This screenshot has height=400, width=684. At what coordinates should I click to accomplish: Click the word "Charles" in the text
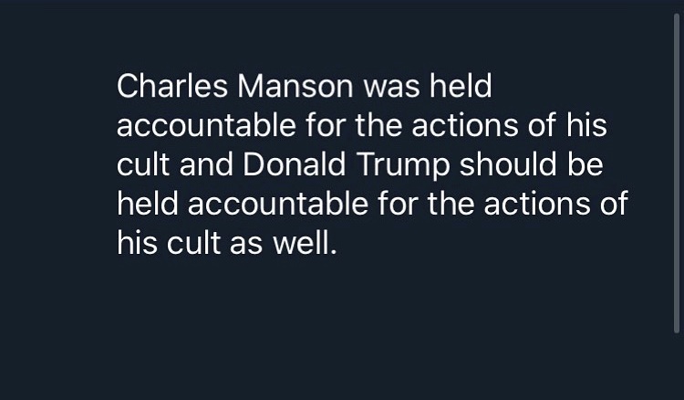click(x=172, y=86)
